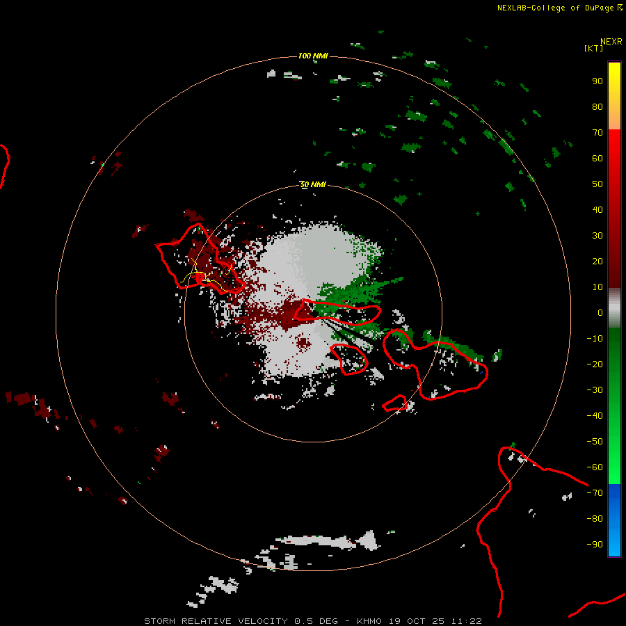This screenshot has height=626, width=626.
Task: Click the "30 NMI" range ring label
Action: (313, 184)
